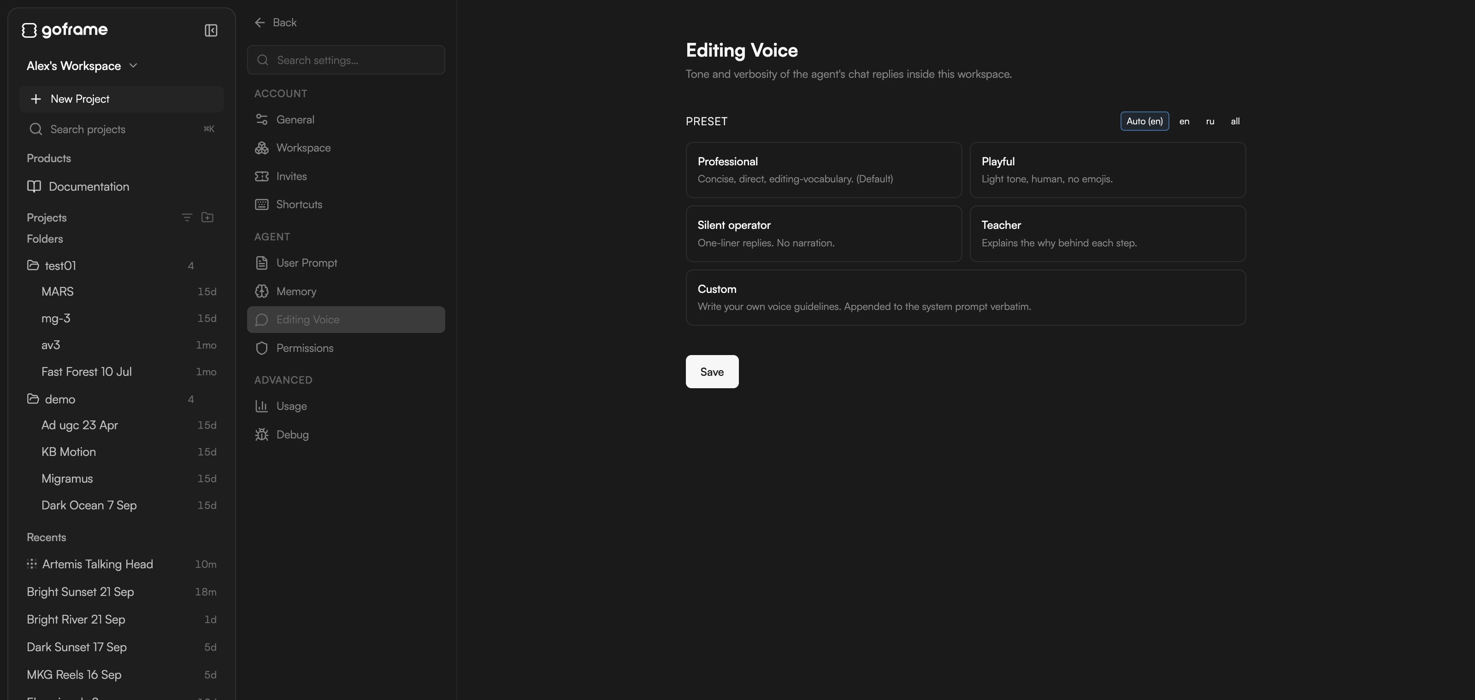Viewport: 1475px width, 700px height.
Task: Click the Usage bar chart icon
Action: (x=262, y=406)
